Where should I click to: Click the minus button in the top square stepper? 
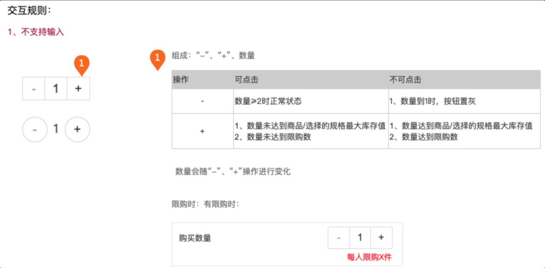tap(34, 88)
